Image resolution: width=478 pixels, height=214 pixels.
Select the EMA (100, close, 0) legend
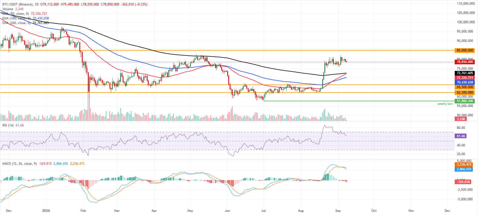coord(17,18)
